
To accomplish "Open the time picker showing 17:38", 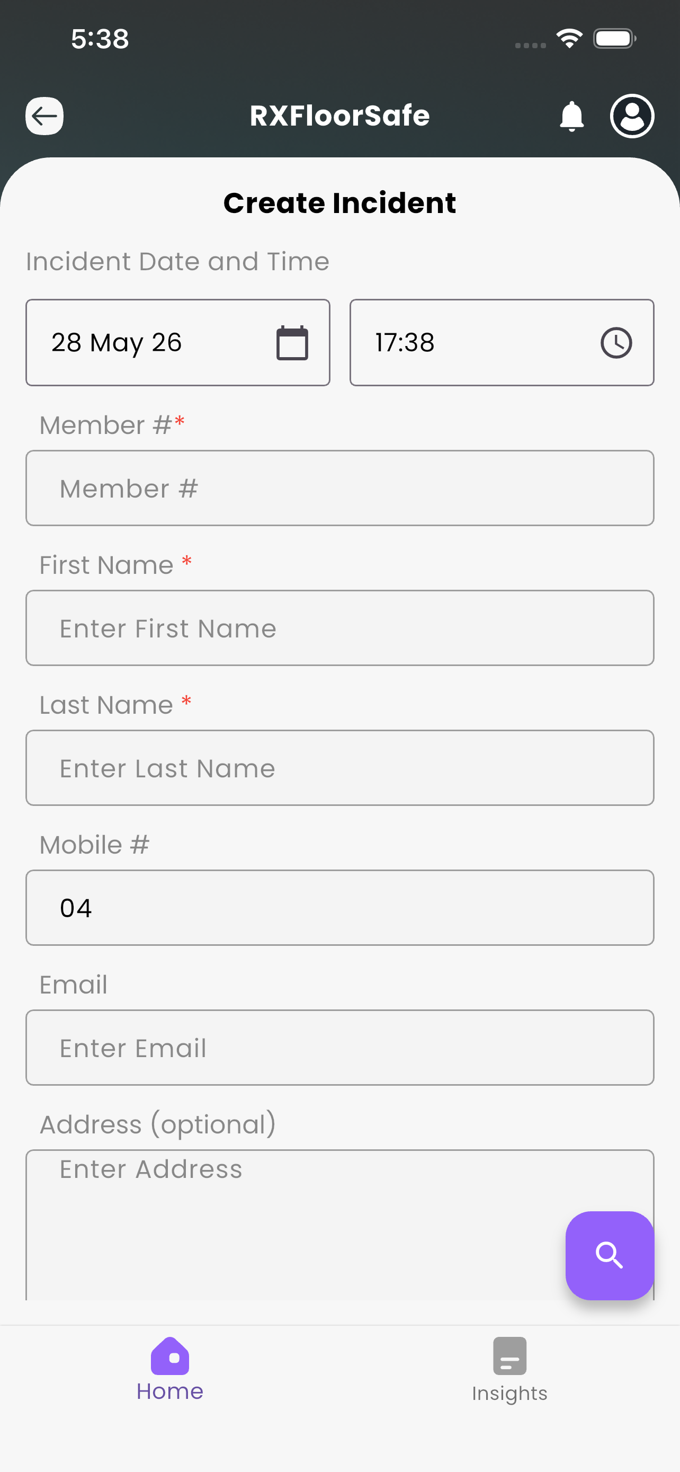I will click(502, 343).
